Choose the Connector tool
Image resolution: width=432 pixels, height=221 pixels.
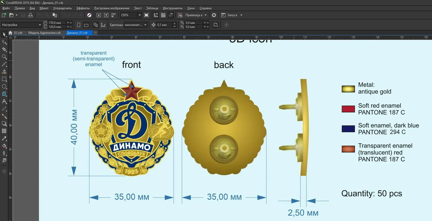pyautogui.click(x=4, y=116)
